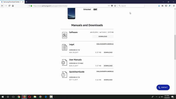This screenshot has width=176, height=99.
Task: Click the Unlocked carrier label
Action: click(x=87, y=9)
